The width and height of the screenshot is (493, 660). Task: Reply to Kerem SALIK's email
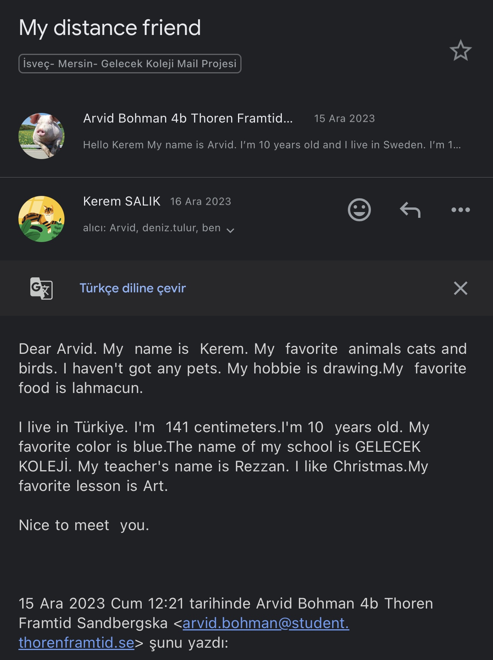[410, 210]
